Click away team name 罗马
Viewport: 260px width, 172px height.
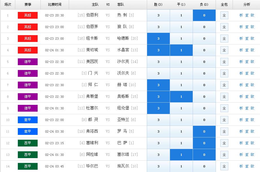pos(122,131)
